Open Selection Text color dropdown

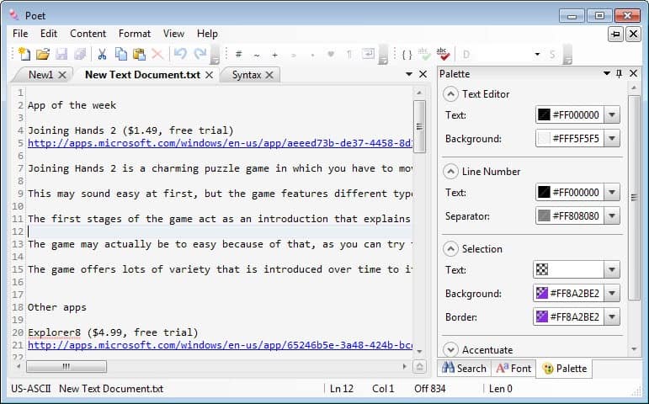612,270
